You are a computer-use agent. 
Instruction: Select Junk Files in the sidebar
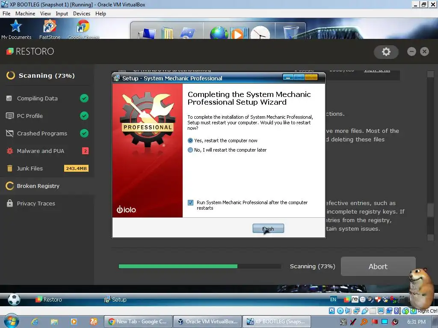[x=47, y=168]
